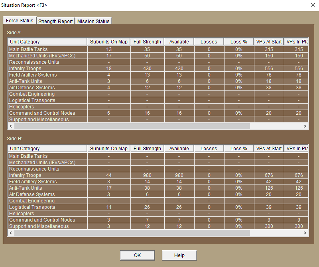Select Side B Logistical Transports row
The width and height of the screenshot is (319, 267).
158,207
